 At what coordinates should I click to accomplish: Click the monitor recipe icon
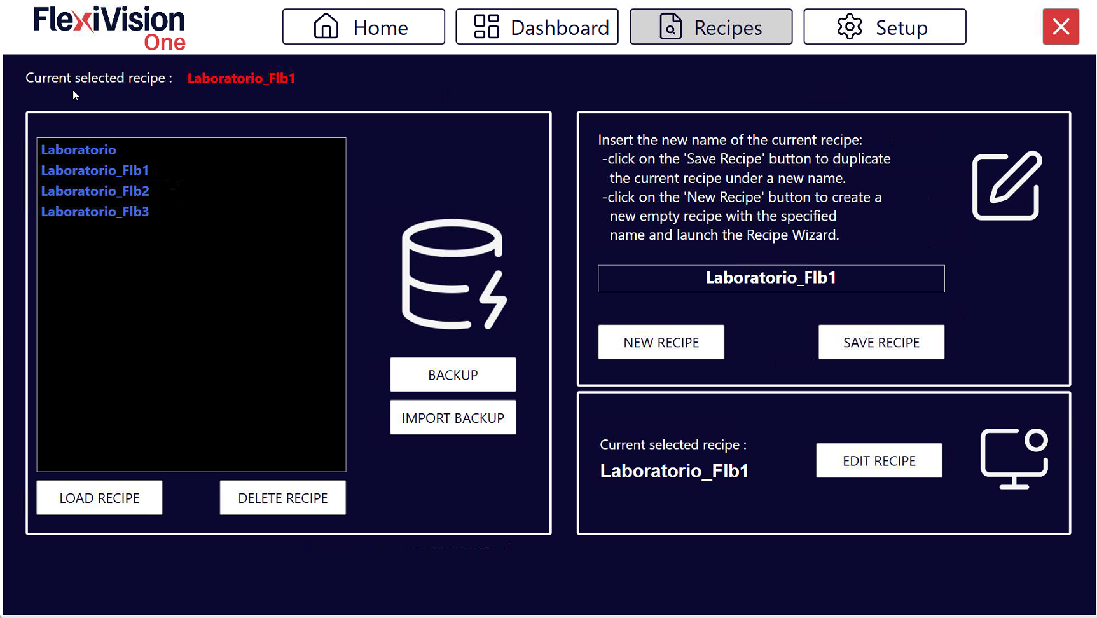coord(1014,458)
